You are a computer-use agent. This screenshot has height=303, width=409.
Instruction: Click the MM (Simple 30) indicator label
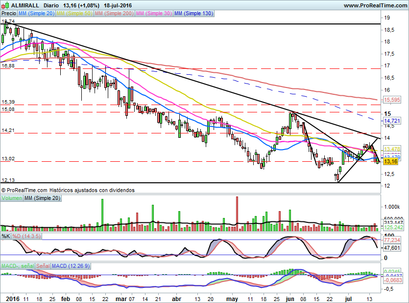click(x=153, y=14)
